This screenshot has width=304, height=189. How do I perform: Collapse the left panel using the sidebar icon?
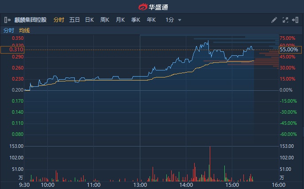[x=7, y=20]
